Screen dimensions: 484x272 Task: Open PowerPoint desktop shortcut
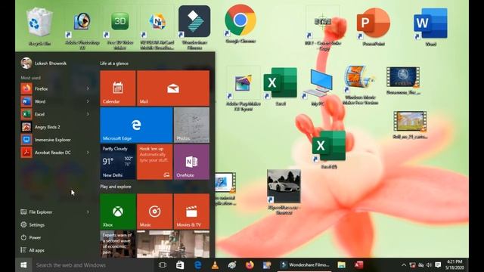pos(374,26)
